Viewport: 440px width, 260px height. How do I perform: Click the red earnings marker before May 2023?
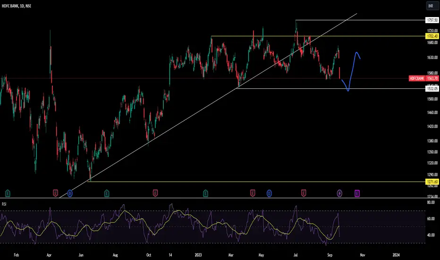tap(253, 193)
